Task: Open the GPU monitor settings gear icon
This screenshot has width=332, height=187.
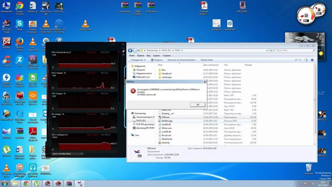Action: (x=124, y=54)
